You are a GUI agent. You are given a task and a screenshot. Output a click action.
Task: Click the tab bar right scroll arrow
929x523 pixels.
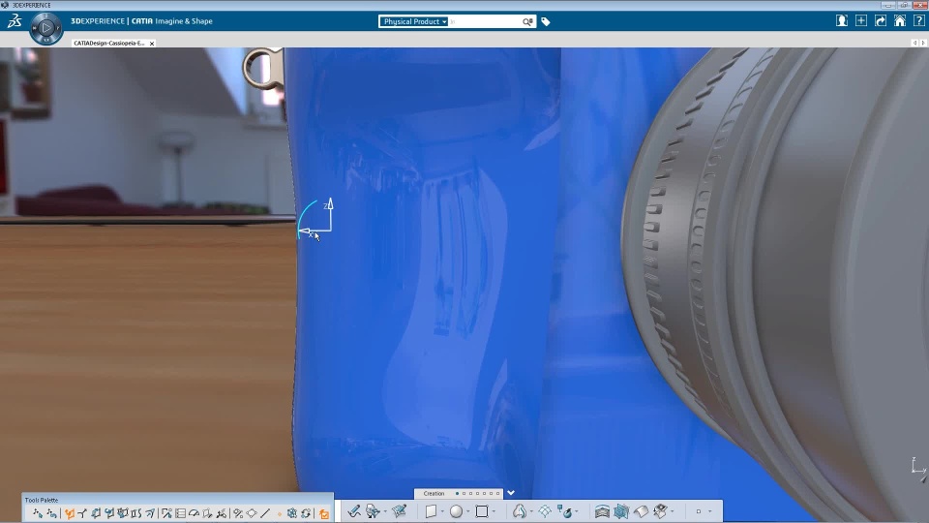click(x=922, y=43)
